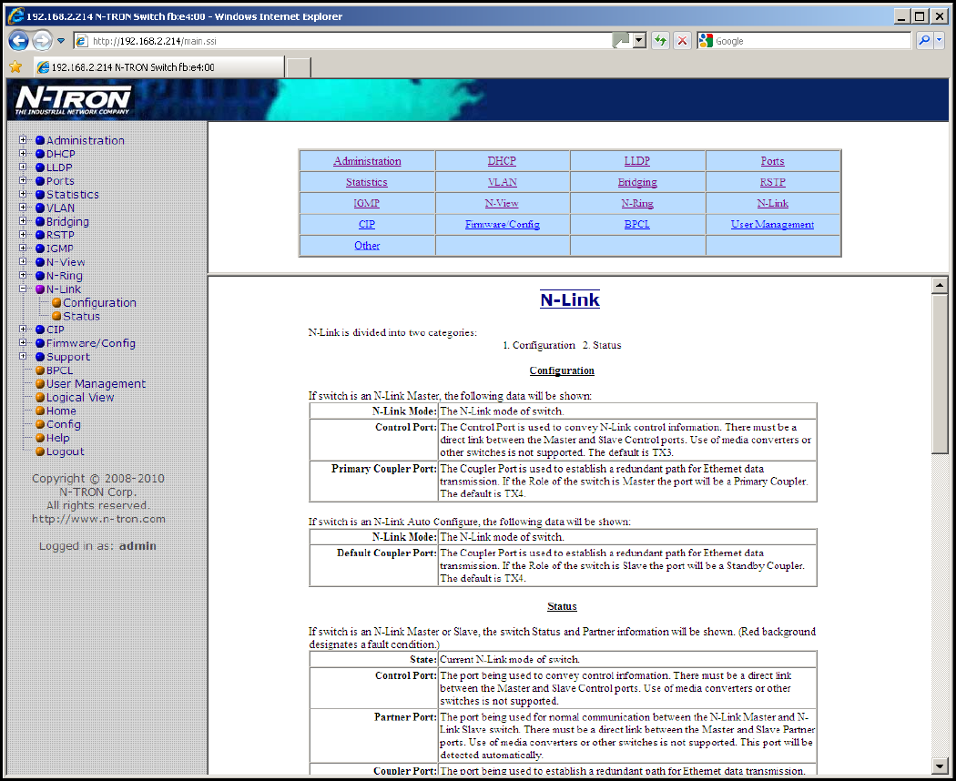Screen dimensions: 956x781
Task: Click the orange icon beside Home
Action: coord(40,411)
